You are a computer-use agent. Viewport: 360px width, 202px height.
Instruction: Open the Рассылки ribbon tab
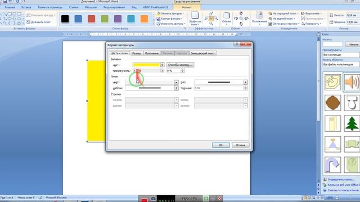91,7
